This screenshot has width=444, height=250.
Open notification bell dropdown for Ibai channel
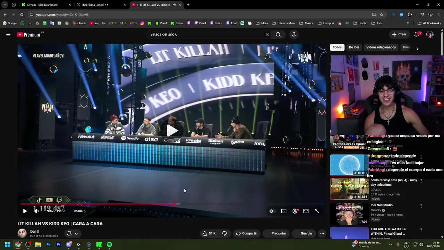click(x=72, y=233)
